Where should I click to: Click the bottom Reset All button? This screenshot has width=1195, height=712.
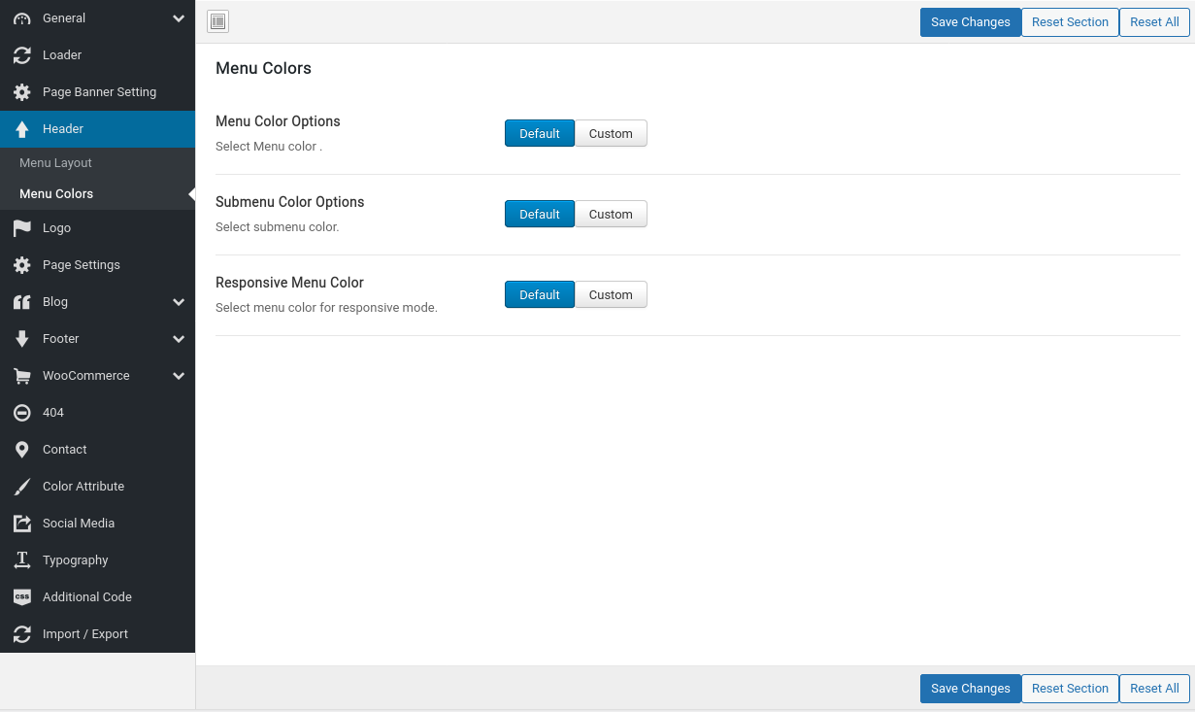(1154, 689)
